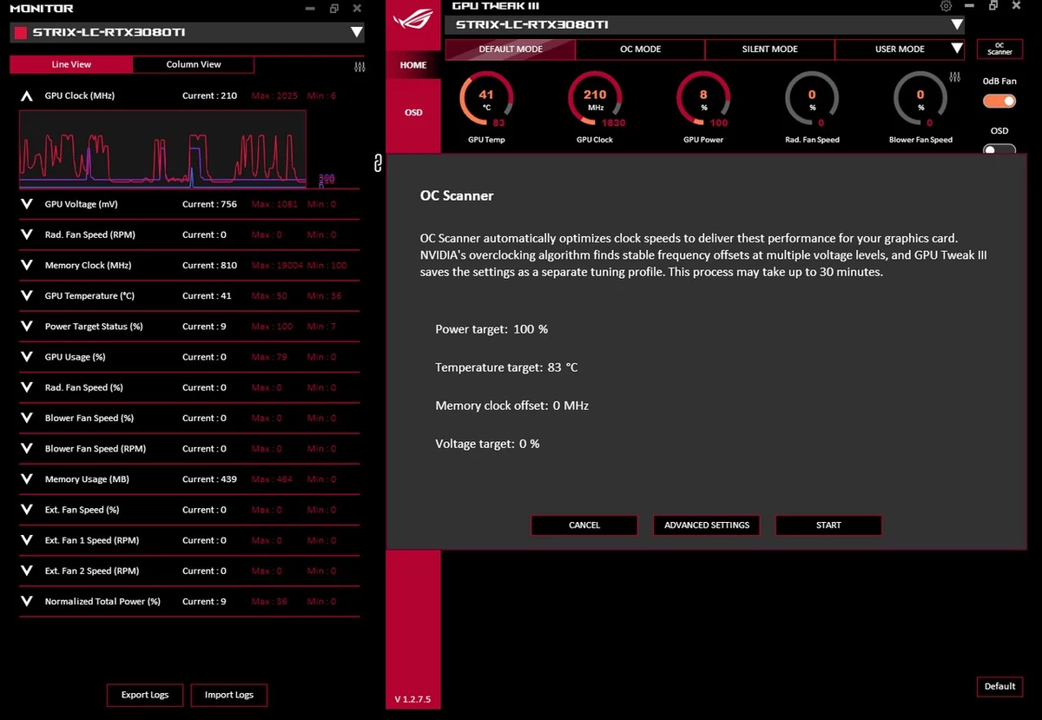Click GPU Clock Current : 210 value
The image size is (1042, 720).
(209, 96)
